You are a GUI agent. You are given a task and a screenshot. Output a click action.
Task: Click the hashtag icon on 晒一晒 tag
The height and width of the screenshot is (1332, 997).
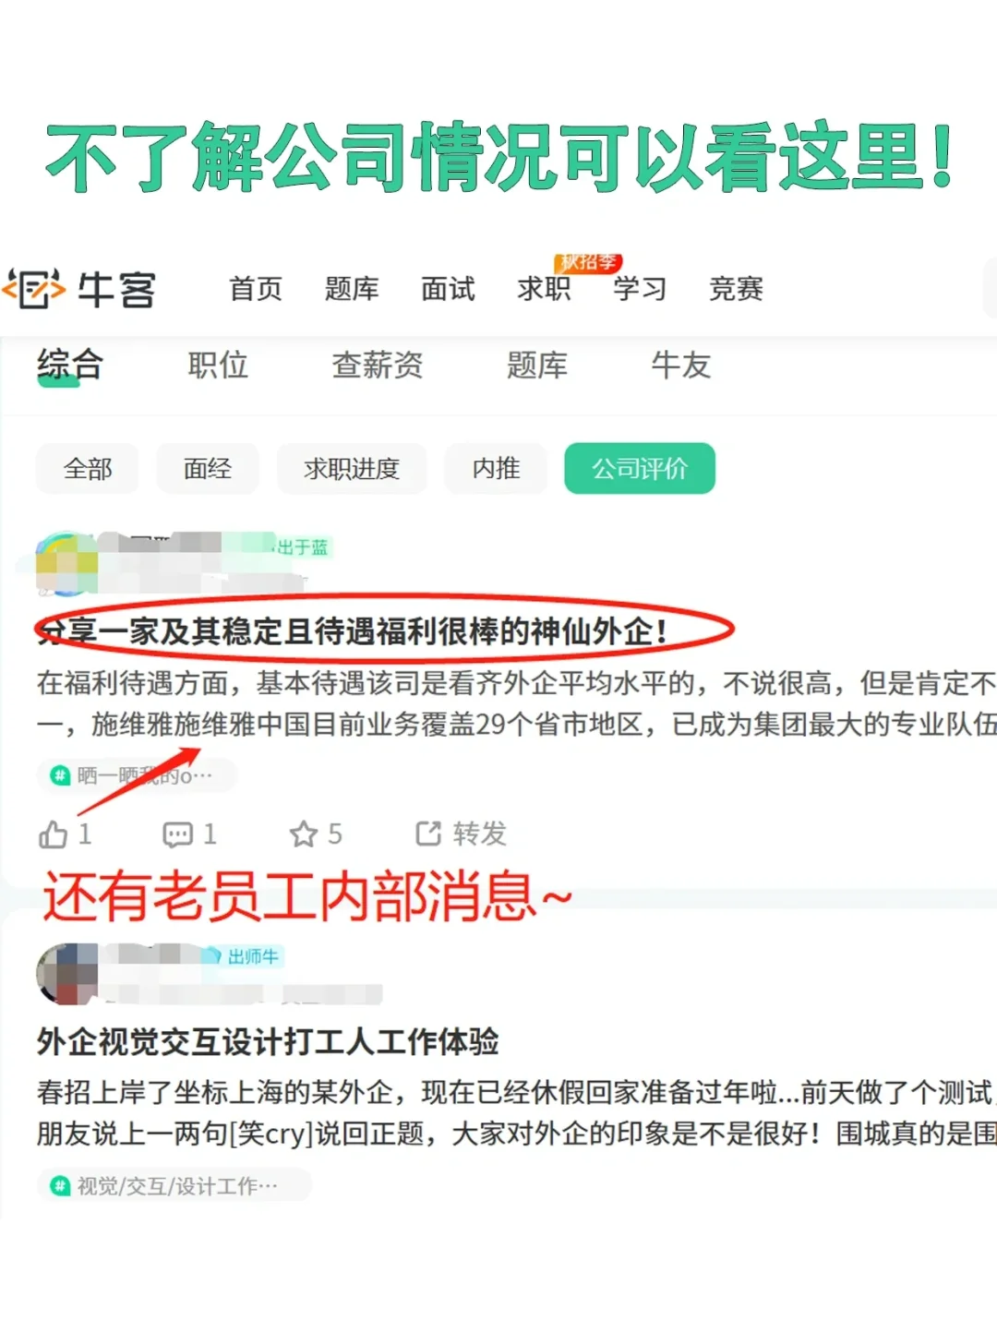[60, 775]
